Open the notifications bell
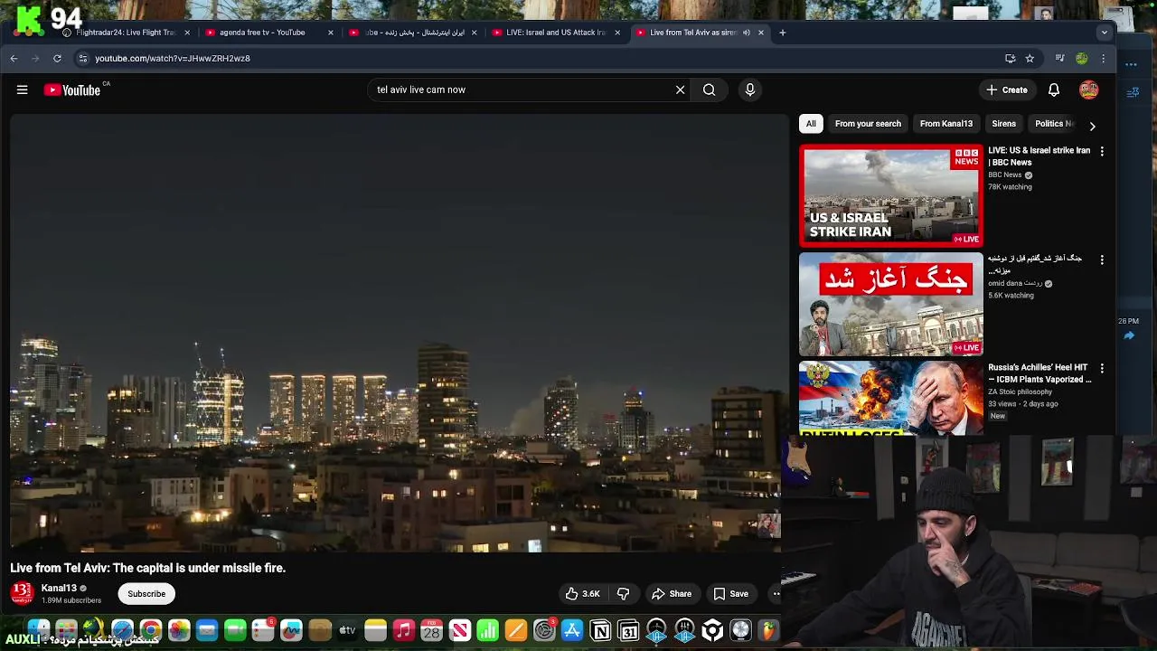 tap(1053, 90)
